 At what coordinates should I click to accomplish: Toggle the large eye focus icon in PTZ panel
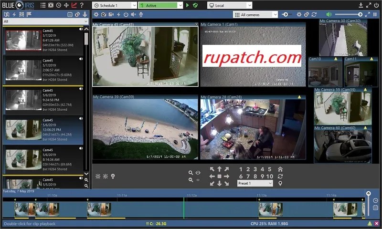pyautogui.click(x=198, y=173)
